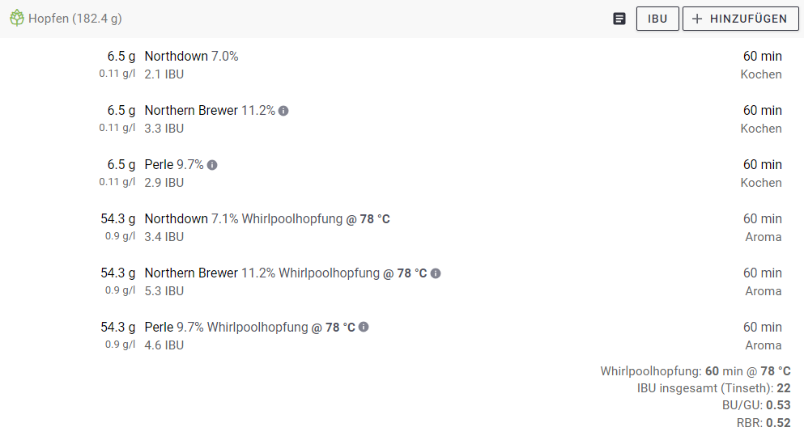Click Aroma usage label for whirlpool Northdown

763,237
